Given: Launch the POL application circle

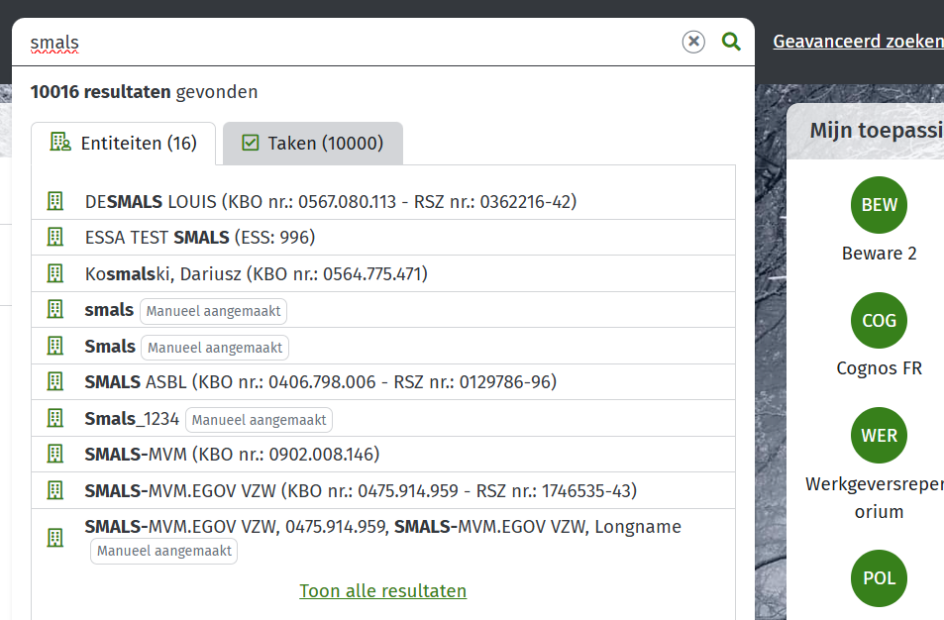Looking at the screenshot, I should point(879,577).
